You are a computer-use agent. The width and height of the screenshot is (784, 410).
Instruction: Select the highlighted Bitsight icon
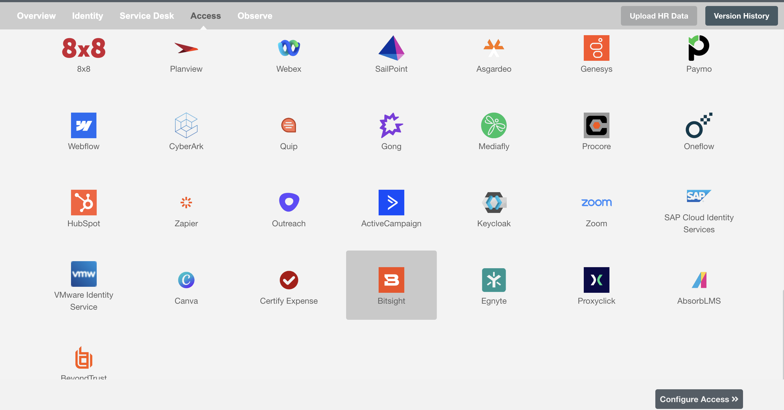[x=391, y=280]
